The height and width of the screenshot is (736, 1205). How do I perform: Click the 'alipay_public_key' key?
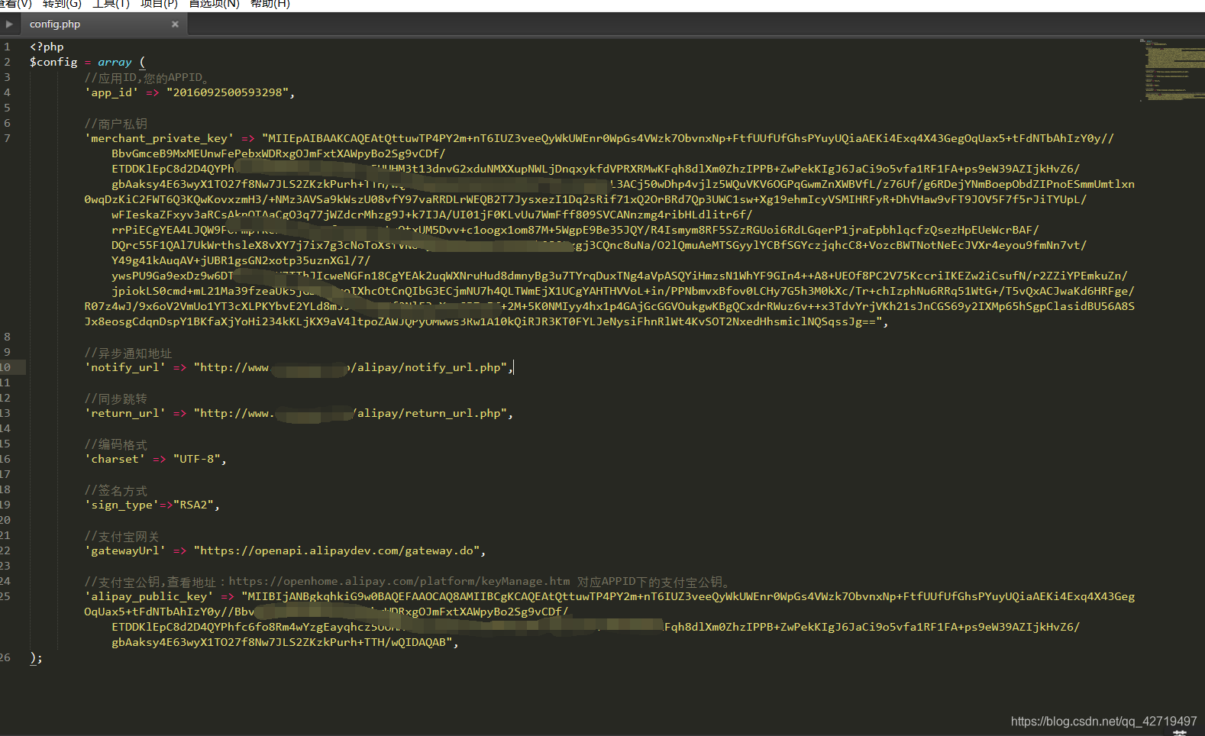point(149,596)
